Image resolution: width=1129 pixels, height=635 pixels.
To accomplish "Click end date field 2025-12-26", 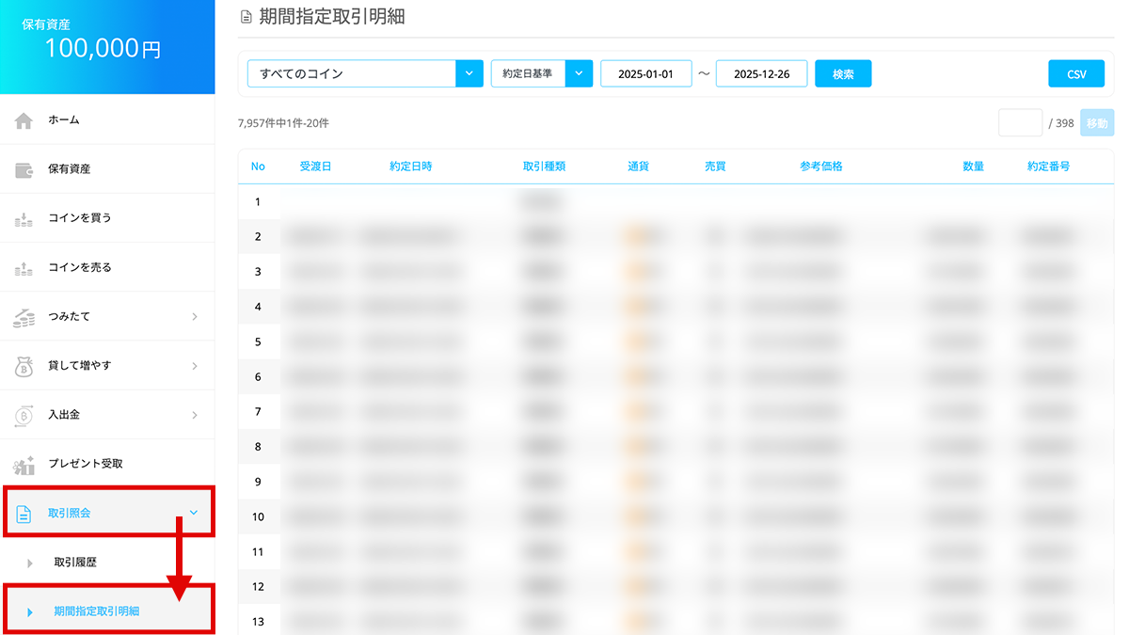I will 761,73.
